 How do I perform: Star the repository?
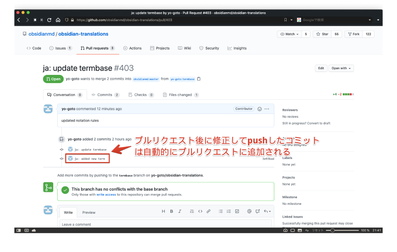coord(322,34)
